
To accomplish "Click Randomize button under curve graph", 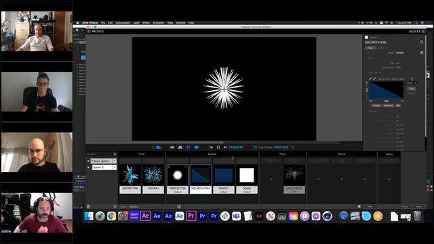I will [388, 106].
